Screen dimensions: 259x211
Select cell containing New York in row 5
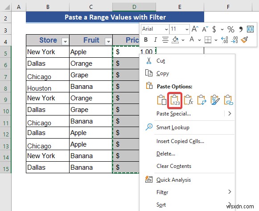(x=48, y=52)
